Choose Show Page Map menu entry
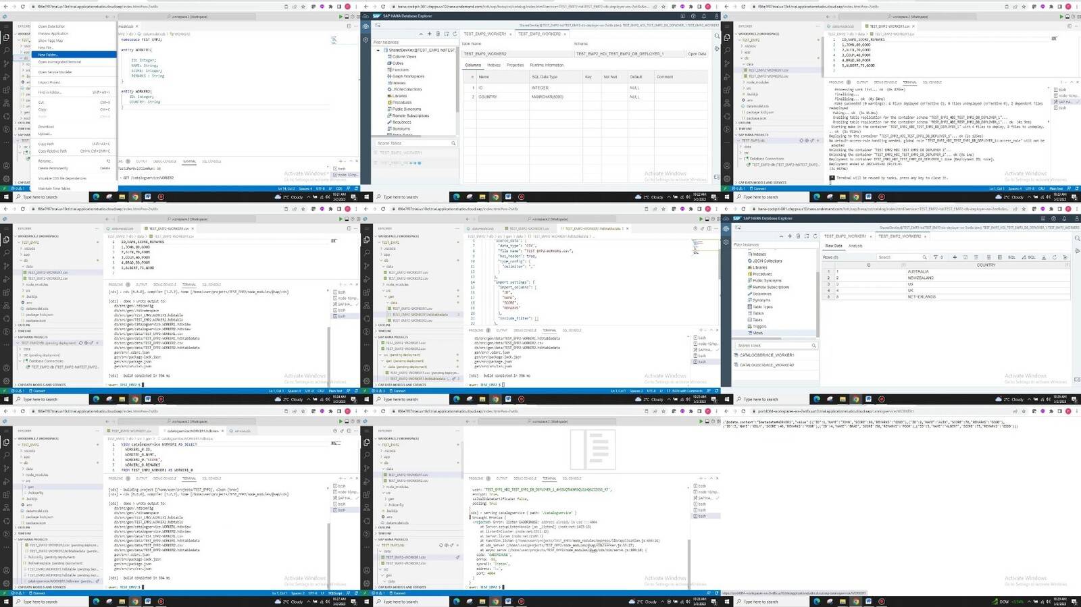The width and height of the screenshot is (1081, 607). pyautogui.click(x=73, y=41)
